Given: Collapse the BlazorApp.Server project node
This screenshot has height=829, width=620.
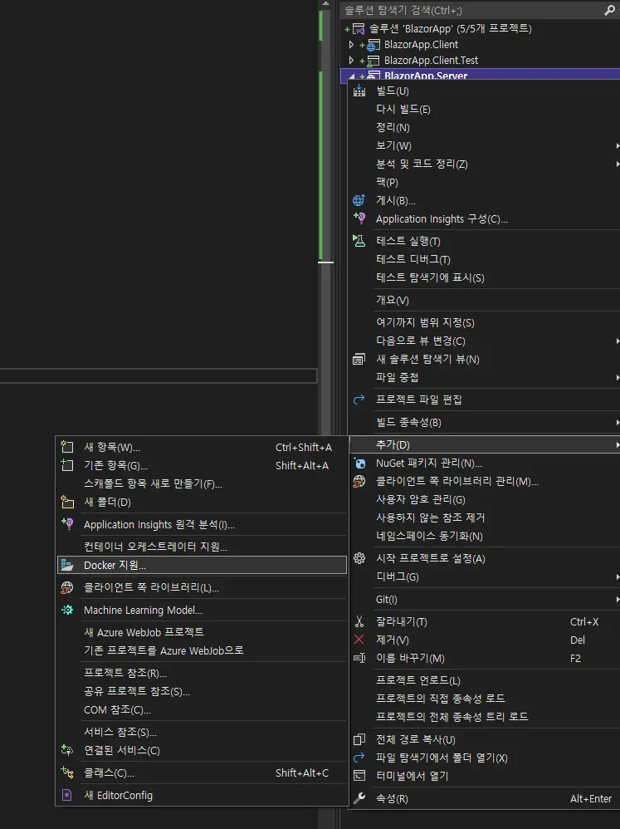Looking at the screenshot, I should (x=352, y=76).
